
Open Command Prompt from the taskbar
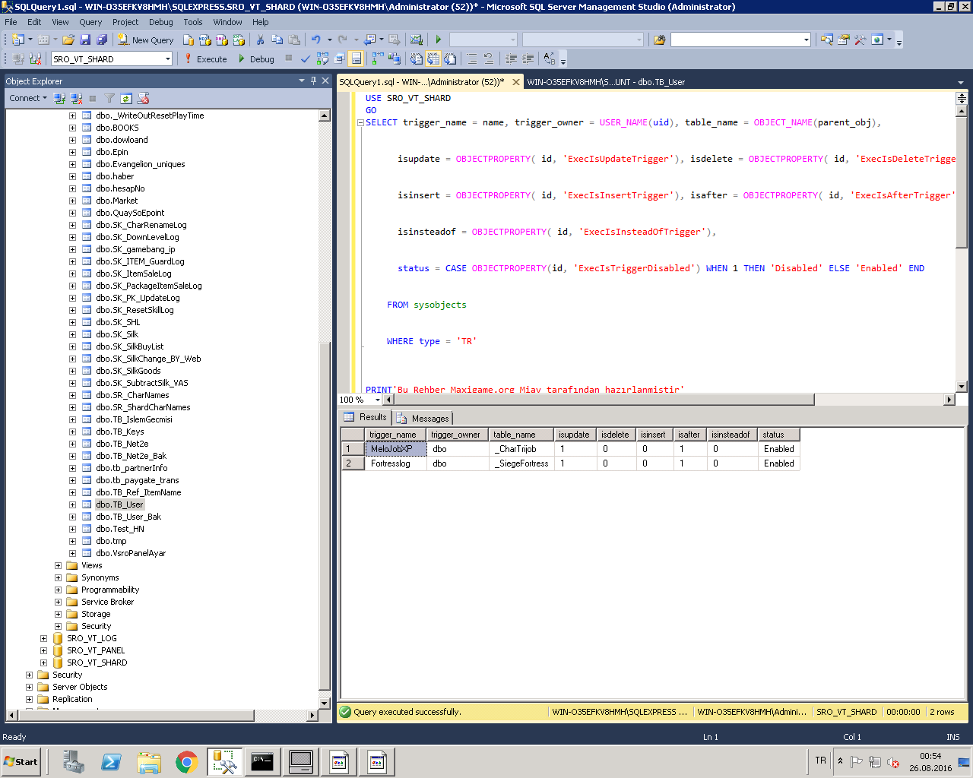click(x=262, y=762)
